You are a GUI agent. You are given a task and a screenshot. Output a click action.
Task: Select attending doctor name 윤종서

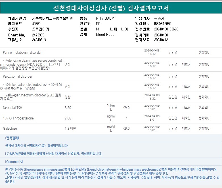[x=159, y=18]
